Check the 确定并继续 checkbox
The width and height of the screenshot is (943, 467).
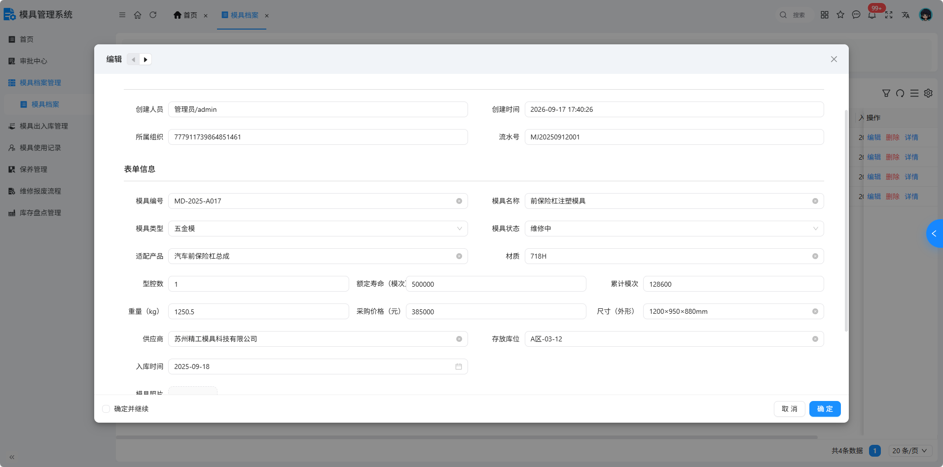pyautogui.click(x=106, y=409)
